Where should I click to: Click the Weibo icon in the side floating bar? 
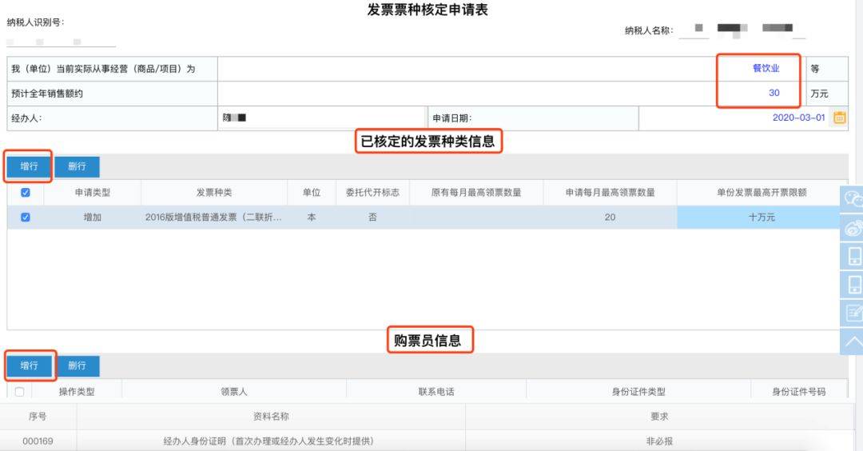click(852, 227)
